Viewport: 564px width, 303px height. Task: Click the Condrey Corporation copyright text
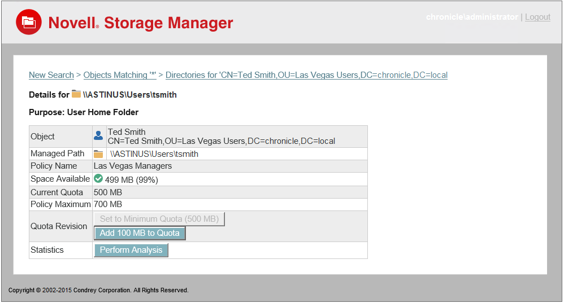point(98,290)
